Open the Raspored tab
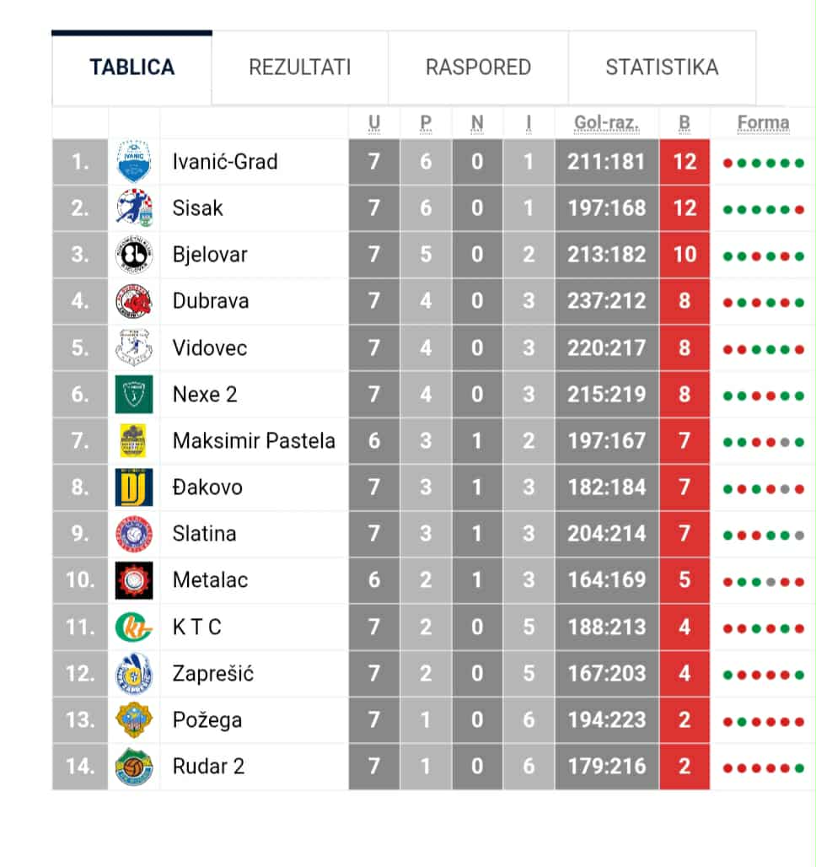The image size is (816, 867). point(478,67)
